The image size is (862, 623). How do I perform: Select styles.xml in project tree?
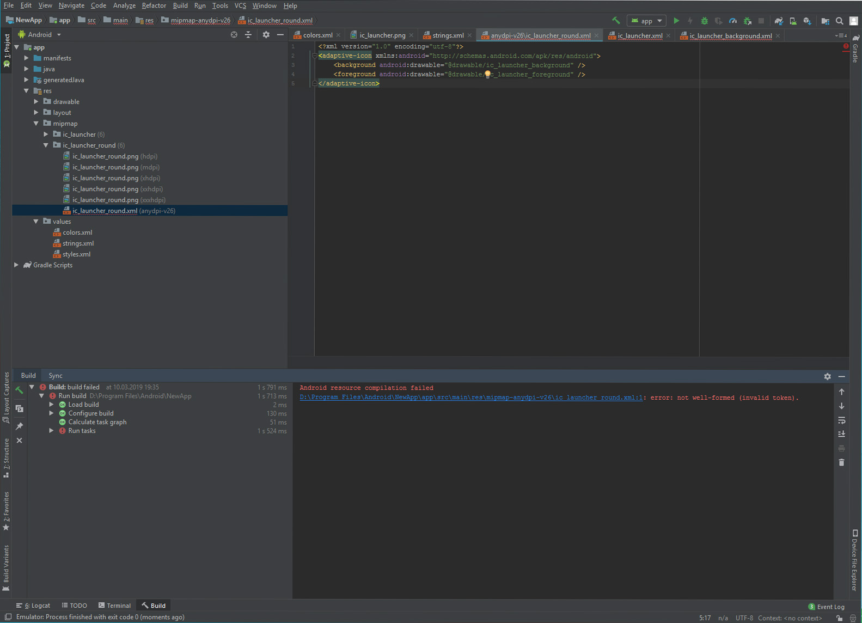76,254
